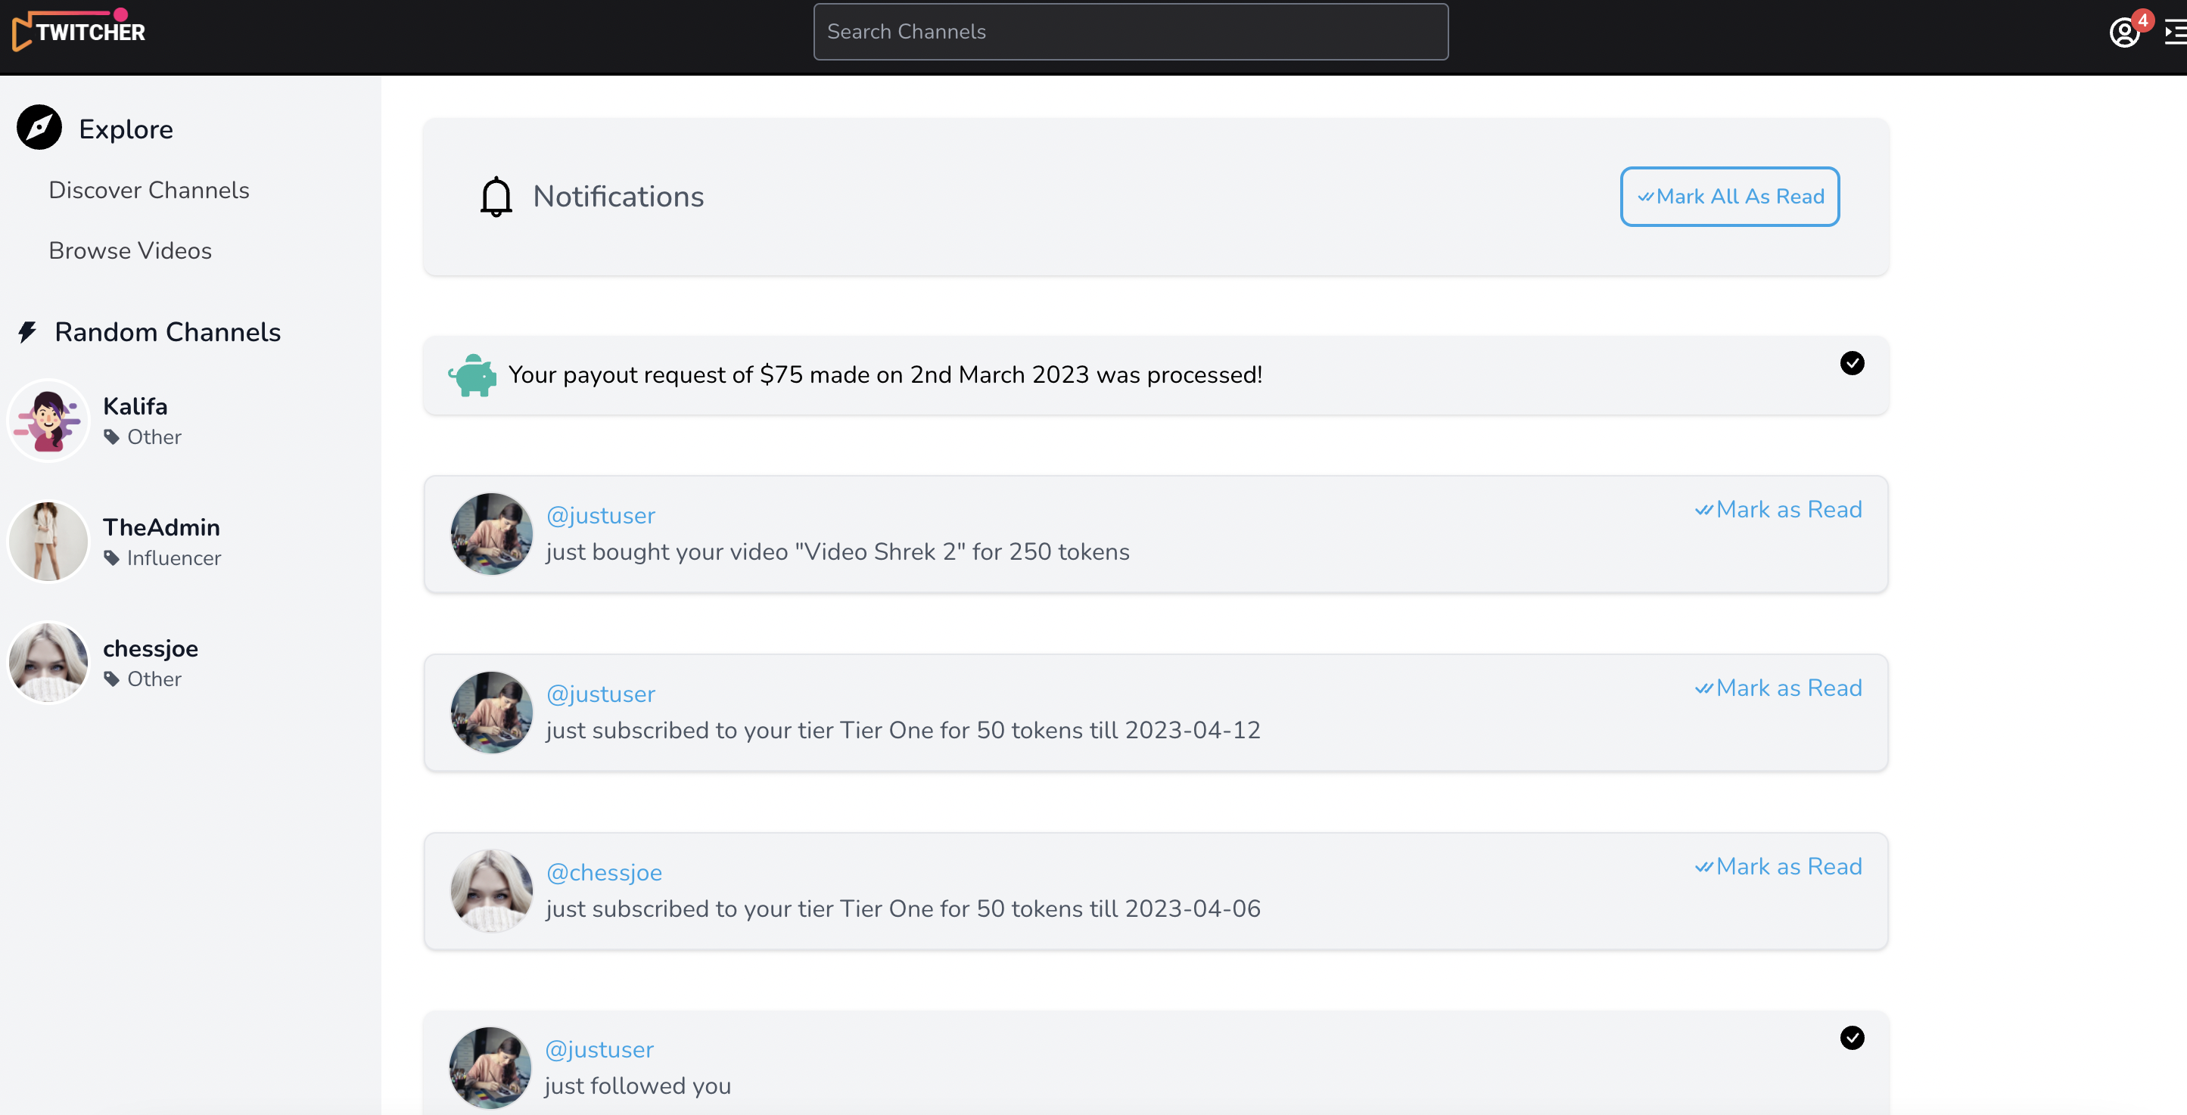Focus the Search Channels field

1130,32
